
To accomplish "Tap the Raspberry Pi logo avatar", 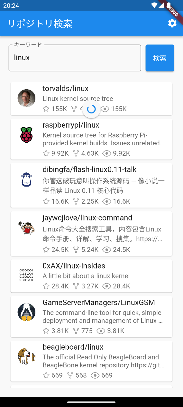I will click(26, 135).
